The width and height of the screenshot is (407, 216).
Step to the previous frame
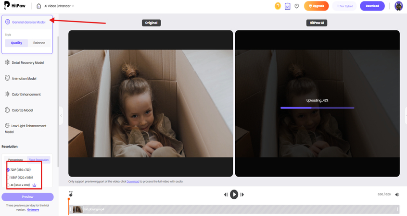[226, 194]
